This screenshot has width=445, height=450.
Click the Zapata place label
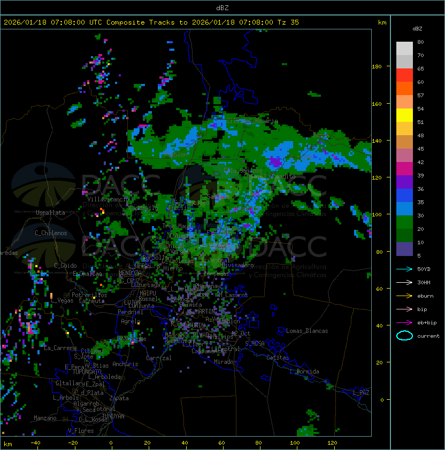pyautogui.click(x=119, y=398)
